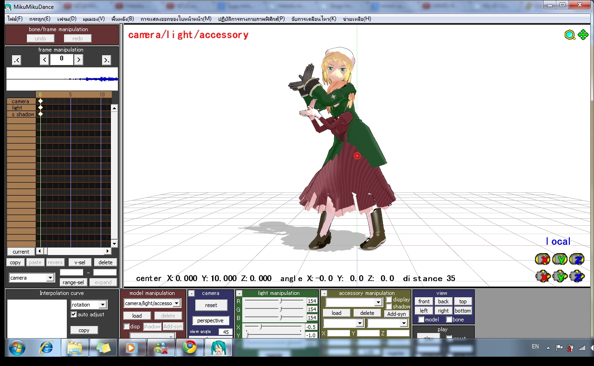Image resolution: width=594 pixels, height=366 pixels.
Task: Click the v-sel button
Action: 80,262
